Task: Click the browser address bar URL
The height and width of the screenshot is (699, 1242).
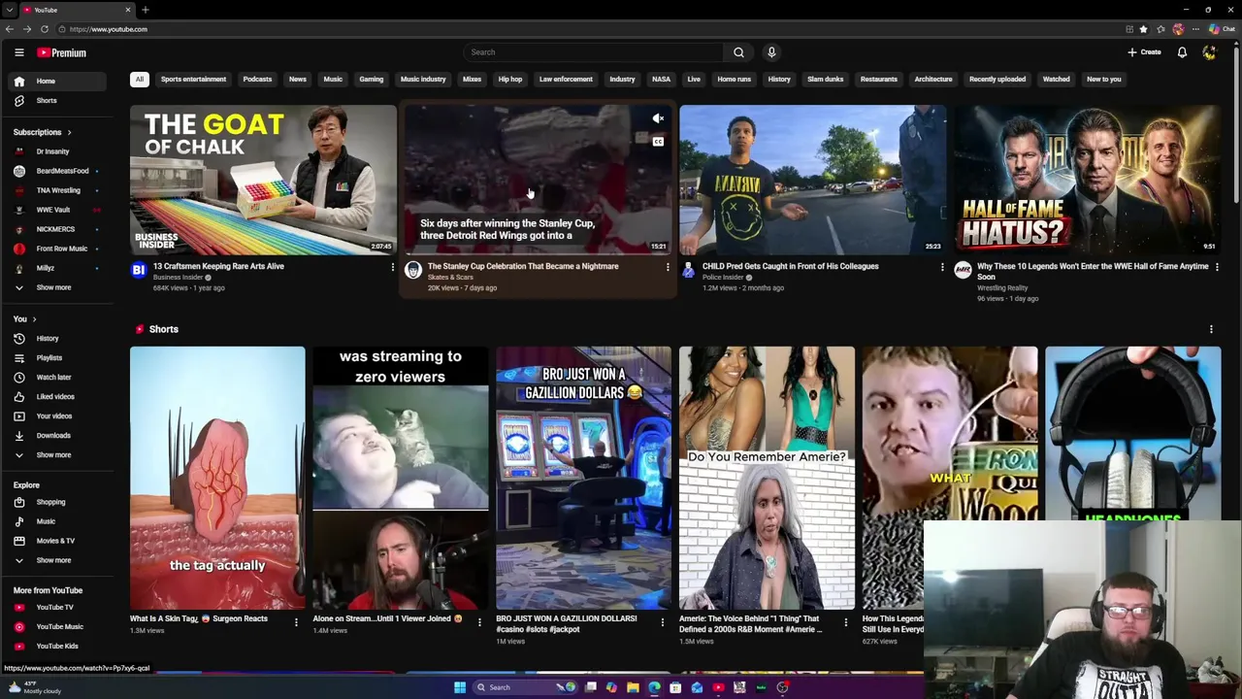Action: click(108, 29)
